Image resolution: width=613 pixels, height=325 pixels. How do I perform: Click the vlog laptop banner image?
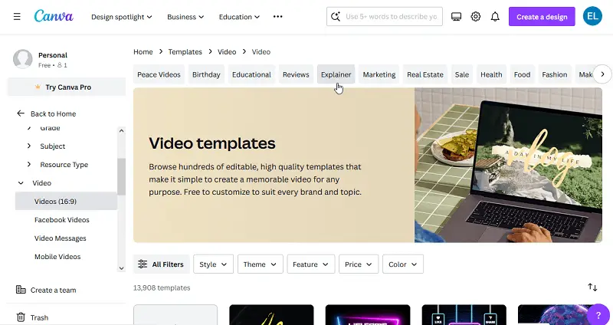508,165
